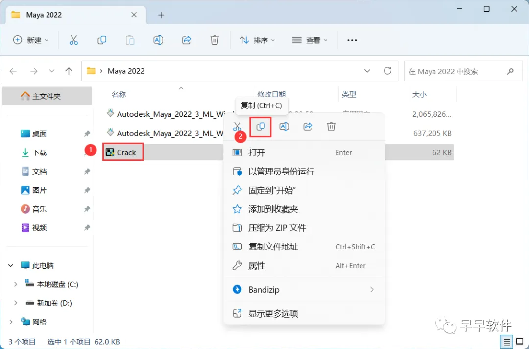The width and height of the screenshot is (529, 349).
Task: Expand address bar history dropdown
Action: pyautogui.click(x=367, y=71)
